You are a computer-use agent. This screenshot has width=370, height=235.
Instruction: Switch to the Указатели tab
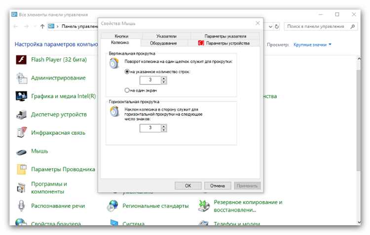click(x=166, y=36)
